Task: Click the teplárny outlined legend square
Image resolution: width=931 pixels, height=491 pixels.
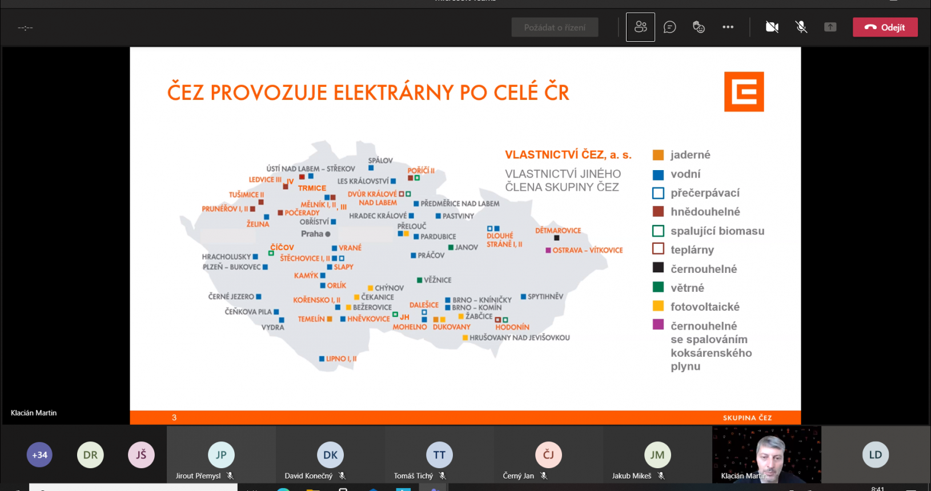Action: (658, 249)
